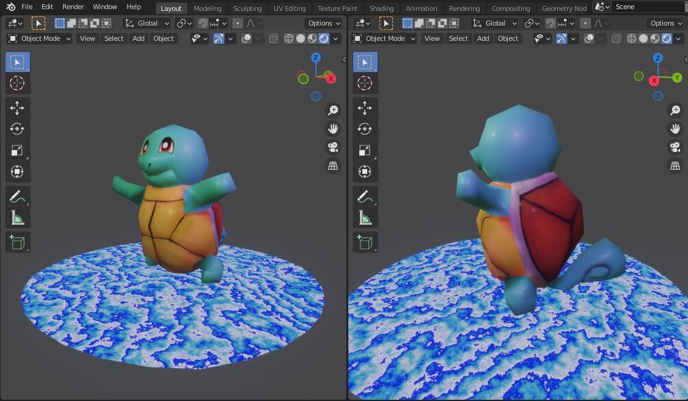Choose the Scale tool in right viewport
688x401 pixels.
tap(365, 150)
